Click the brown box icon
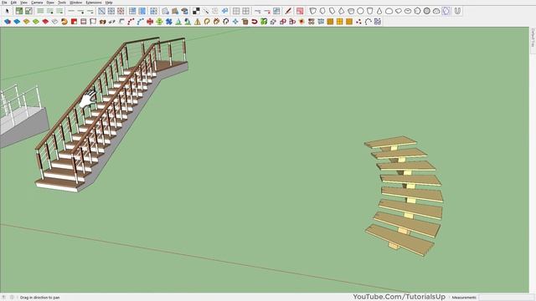Viewport: 536px width, 301px height. (x=245, y=22)
